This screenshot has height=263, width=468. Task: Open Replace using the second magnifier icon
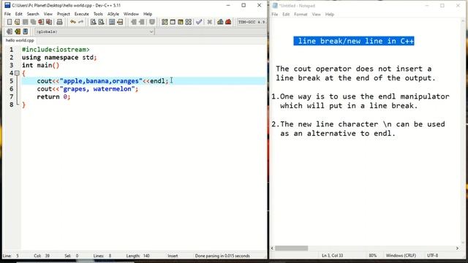(x=102, y=22)
